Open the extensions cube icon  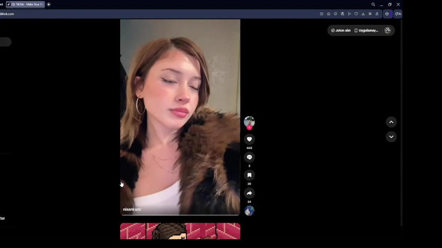[x=387, y=14]
